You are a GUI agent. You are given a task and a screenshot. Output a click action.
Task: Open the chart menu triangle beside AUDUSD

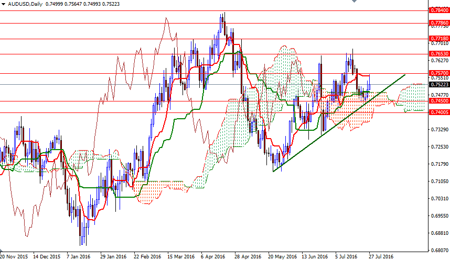tap(3, 4)
